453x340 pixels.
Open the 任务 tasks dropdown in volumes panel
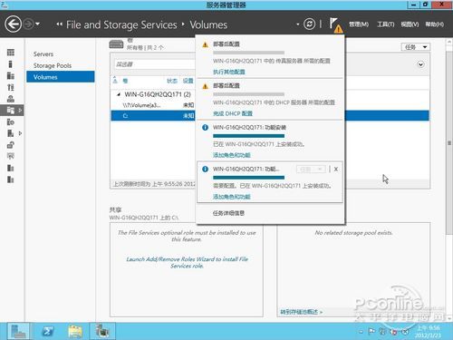pos(416,47)
